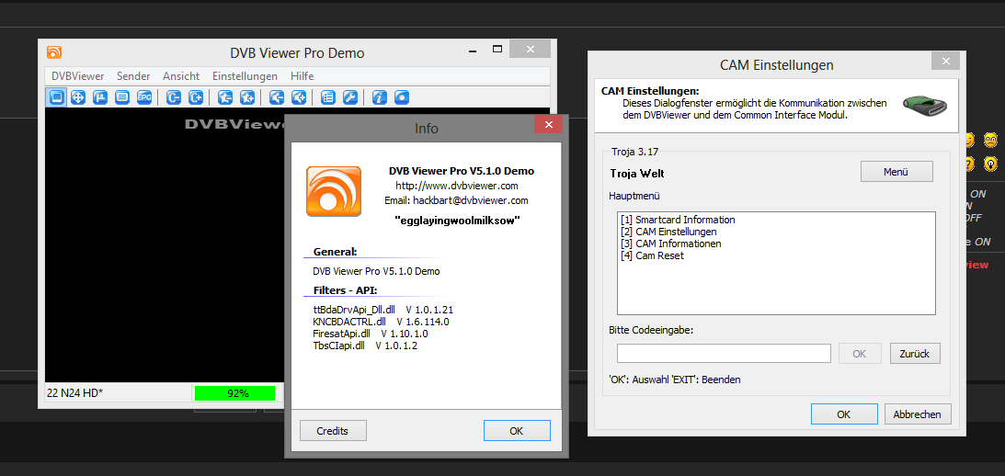
Task: Click the volume down speaker icon
Action: [x=277, y=97]
